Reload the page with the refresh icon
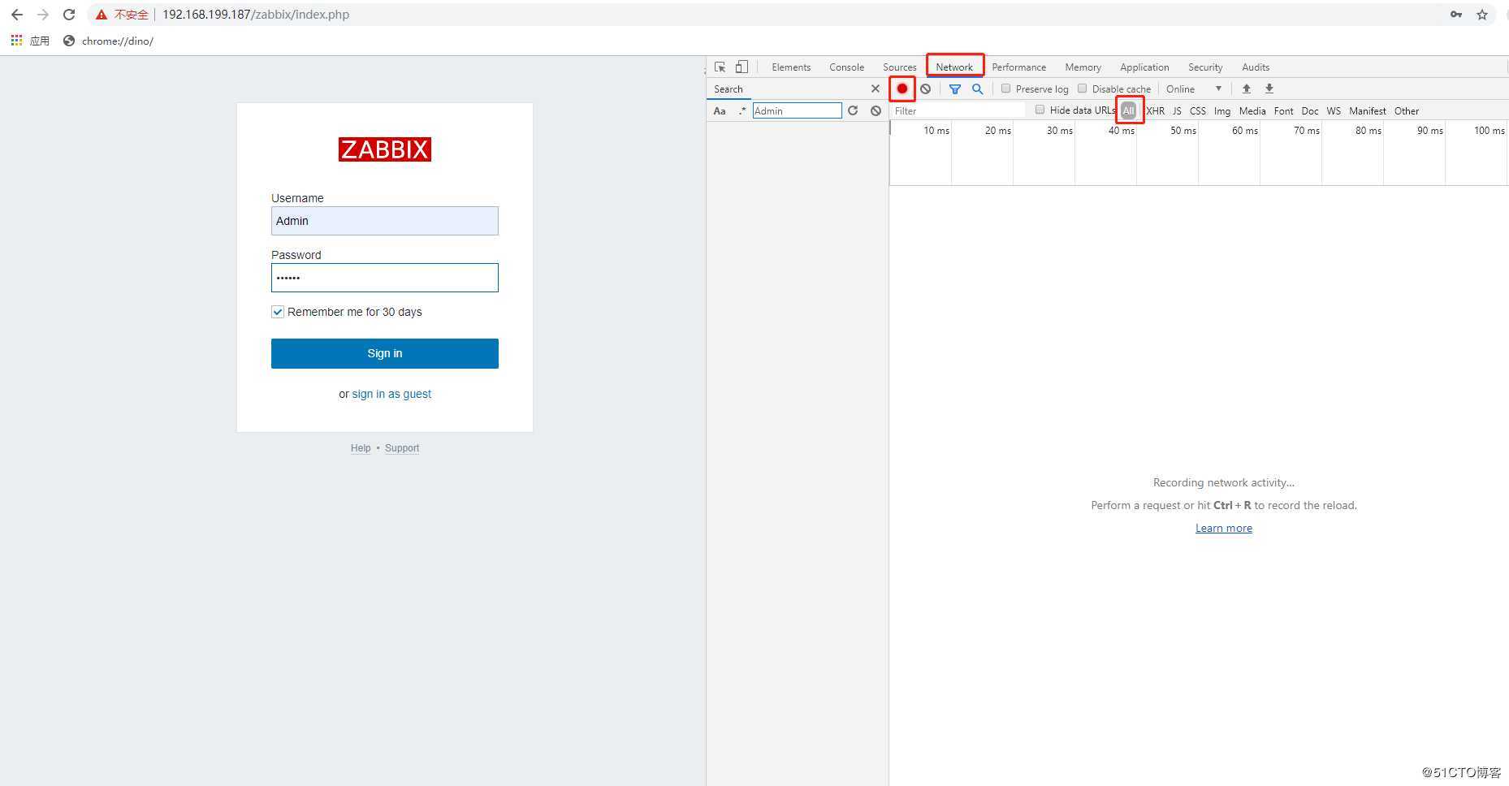Screen dimensions: 1509x786 point(69,15)
